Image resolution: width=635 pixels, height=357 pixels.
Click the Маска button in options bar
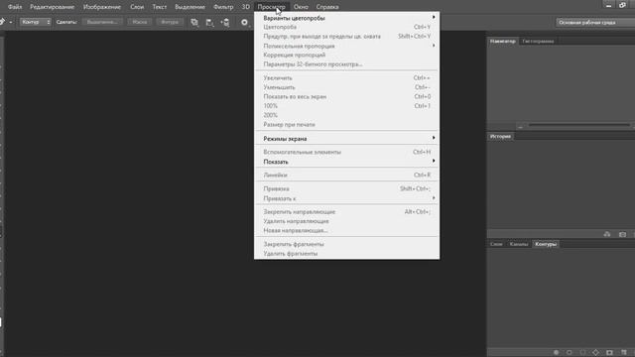point(140,22)
